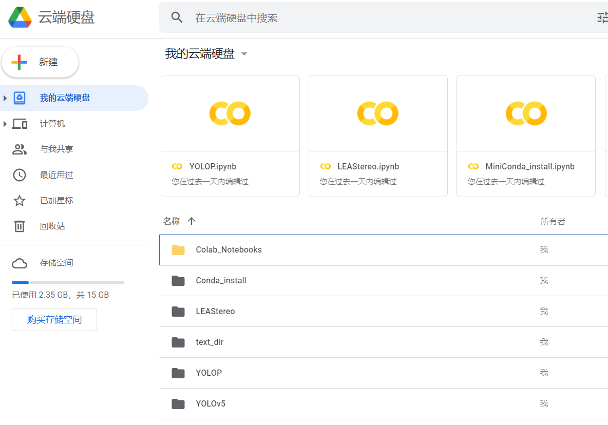Click the 新建 button
Image resolution: width=608 pixels, height=425 pixels.
pyautogui.click(x=40, y=62)
